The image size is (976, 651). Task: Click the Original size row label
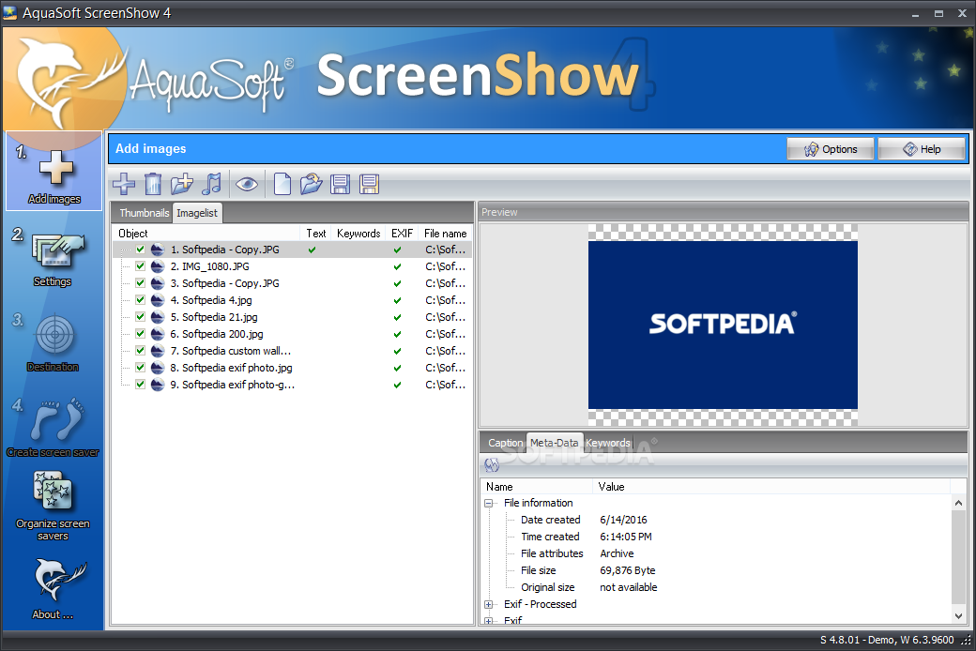[x=548, y=587]
